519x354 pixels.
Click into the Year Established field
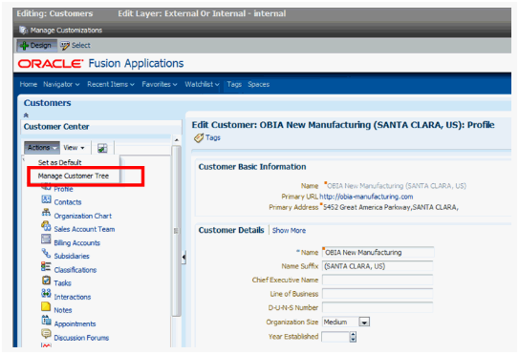click(x=335, y=337)
